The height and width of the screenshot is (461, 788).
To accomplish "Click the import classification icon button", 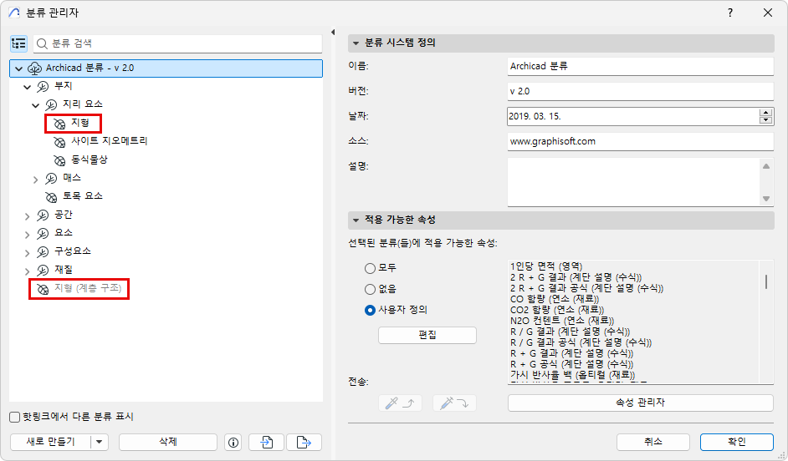I will 266,442.
